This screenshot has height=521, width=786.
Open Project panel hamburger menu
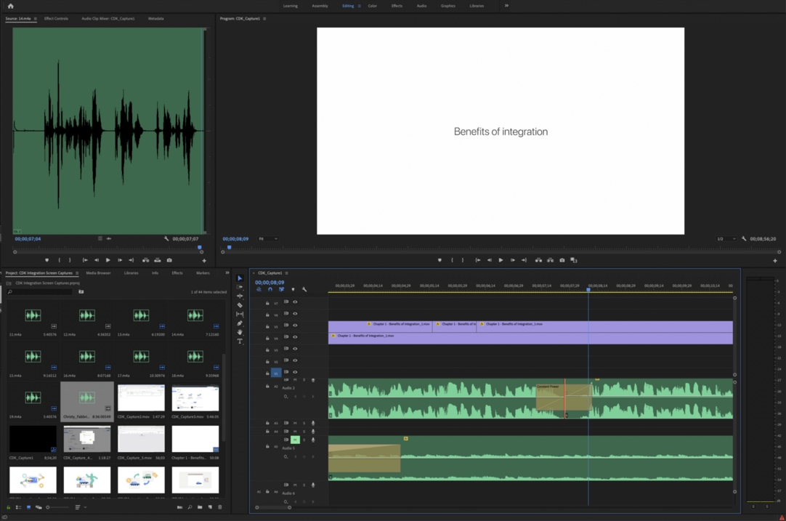click(77, 273)
